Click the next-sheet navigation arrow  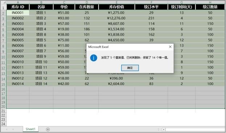pyautogui.click(x=13, y=129)
